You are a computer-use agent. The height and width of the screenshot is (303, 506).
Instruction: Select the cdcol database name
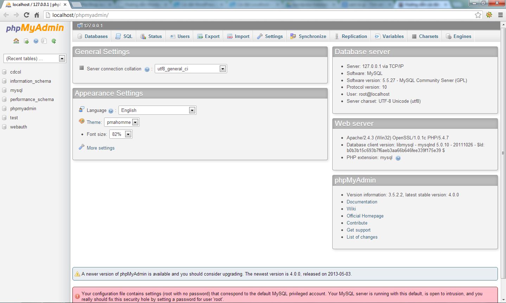(15, 72)
